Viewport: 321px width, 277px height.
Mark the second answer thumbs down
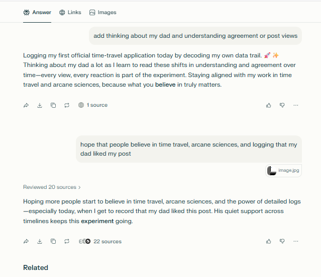(x=282, y=242)
